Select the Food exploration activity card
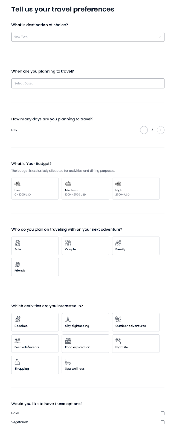 tap(85, 343)
